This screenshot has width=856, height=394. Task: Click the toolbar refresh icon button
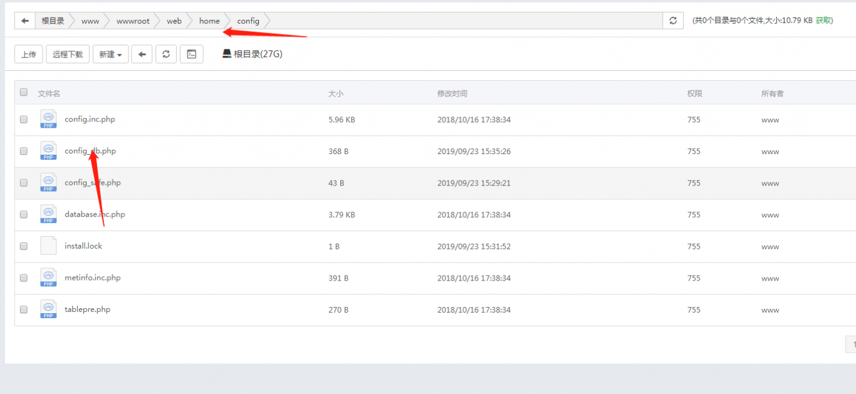[166, 54]
